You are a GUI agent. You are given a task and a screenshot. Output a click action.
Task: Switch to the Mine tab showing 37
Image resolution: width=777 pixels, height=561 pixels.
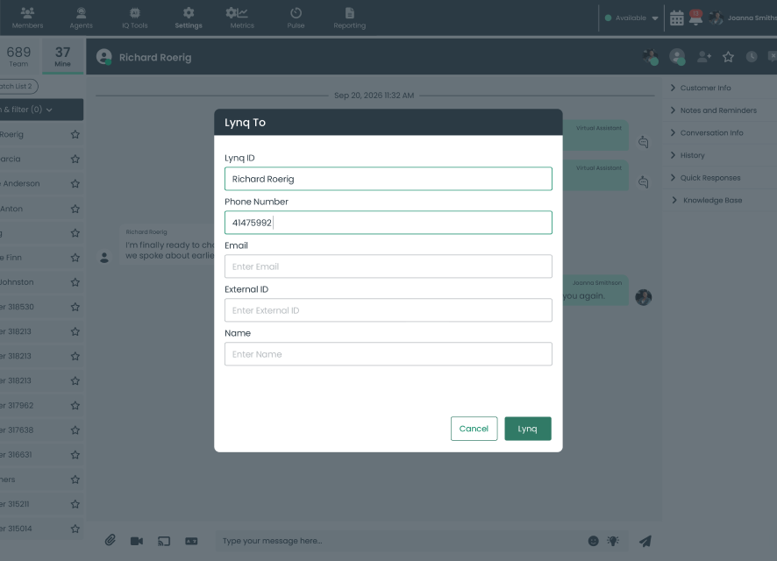point(62,56)
